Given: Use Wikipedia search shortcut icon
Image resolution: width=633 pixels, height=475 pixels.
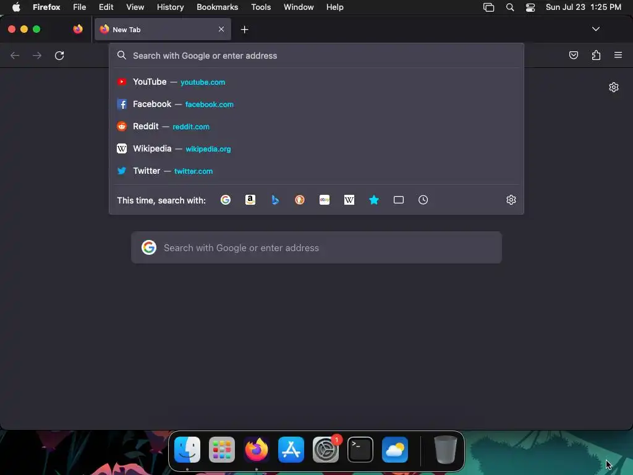Looking at the screenshot, I should tap(349, 200).
